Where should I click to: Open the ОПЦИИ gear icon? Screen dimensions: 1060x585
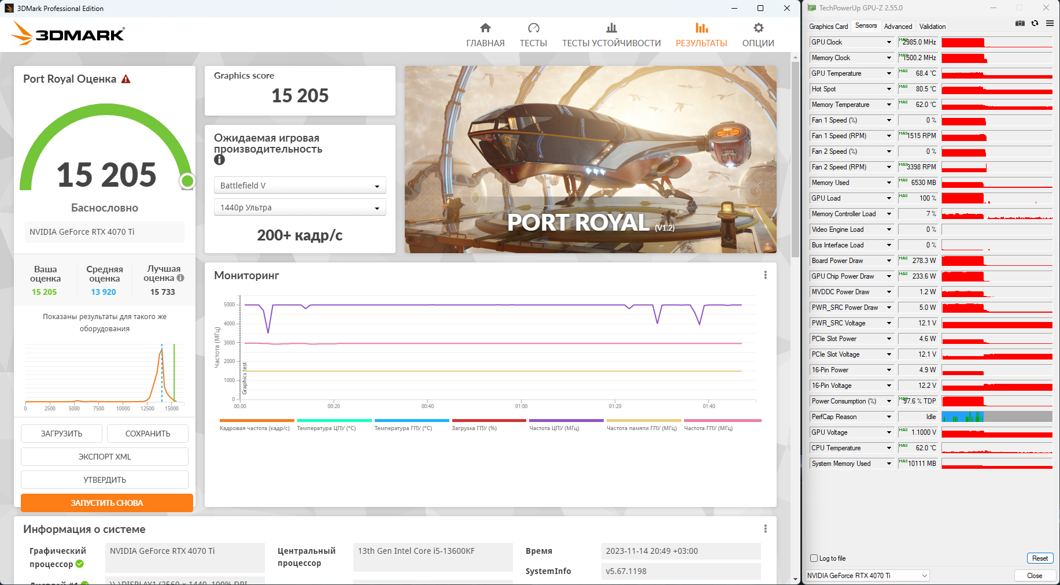pos(758,28)
